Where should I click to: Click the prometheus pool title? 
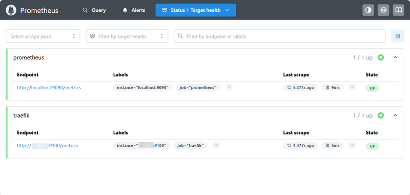[x=29, y=57]
